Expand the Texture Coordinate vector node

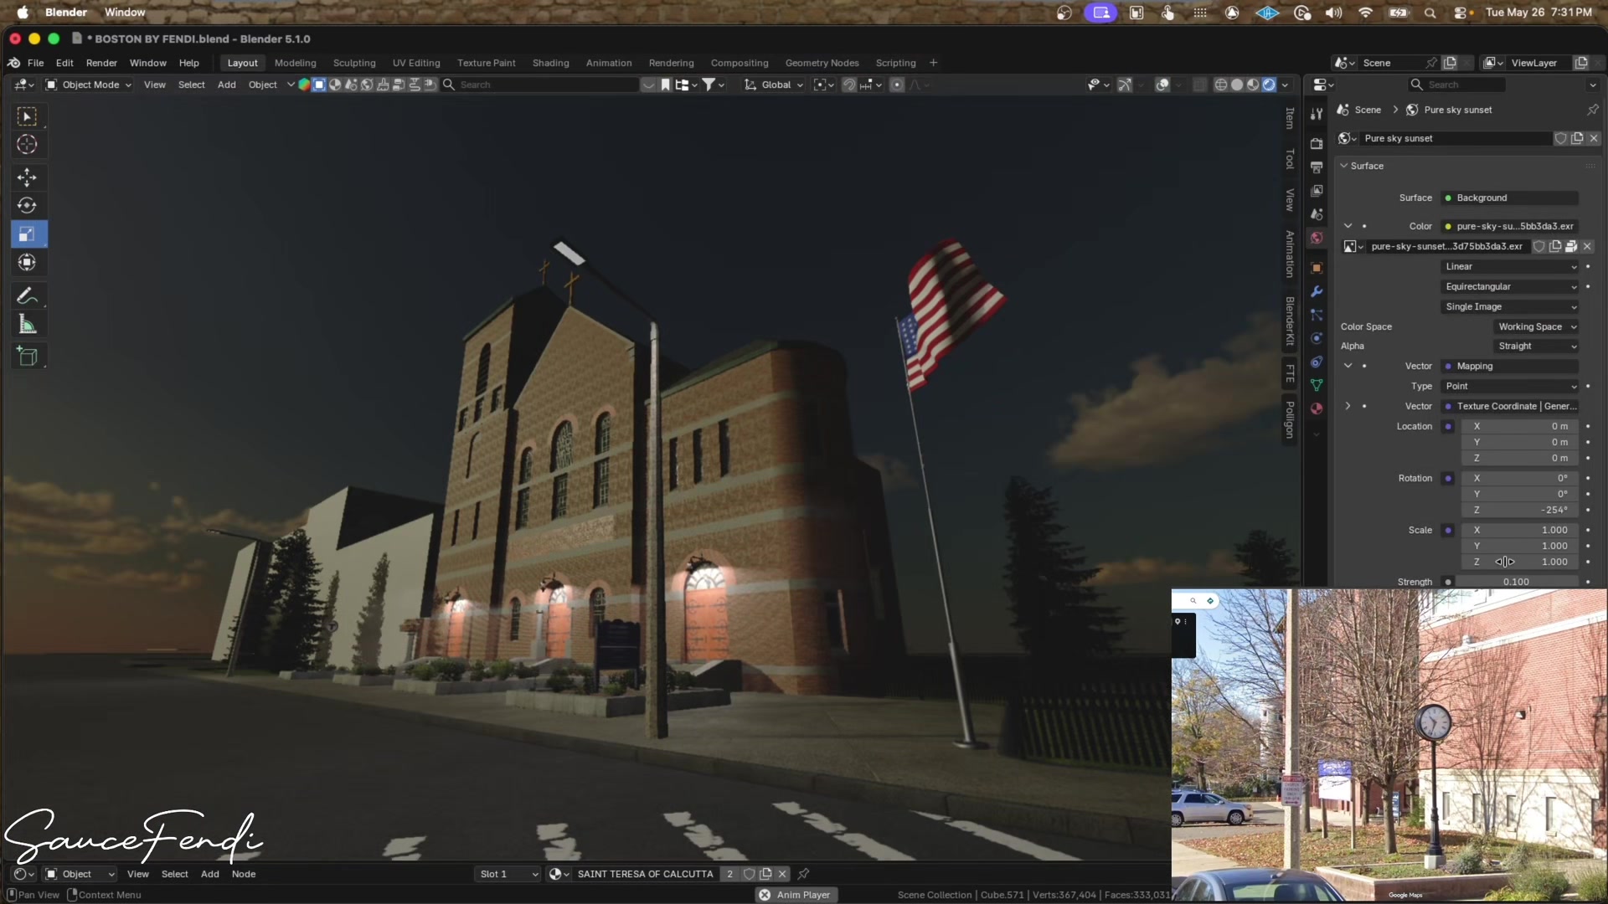(x=1348, y=406)
